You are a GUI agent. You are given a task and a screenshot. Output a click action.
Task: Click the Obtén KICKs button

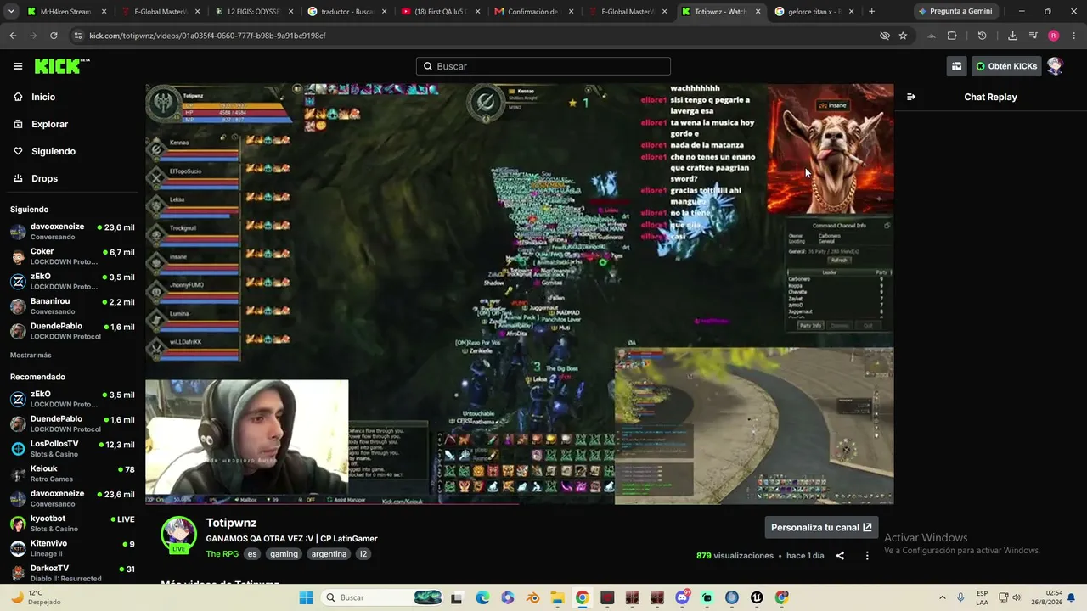(1006, 66)
